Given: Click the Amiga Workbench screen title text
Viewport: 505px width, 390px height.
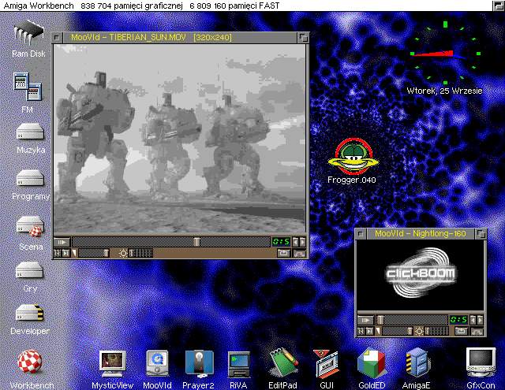Looking at the screenshot, I should tap(39, 6).
